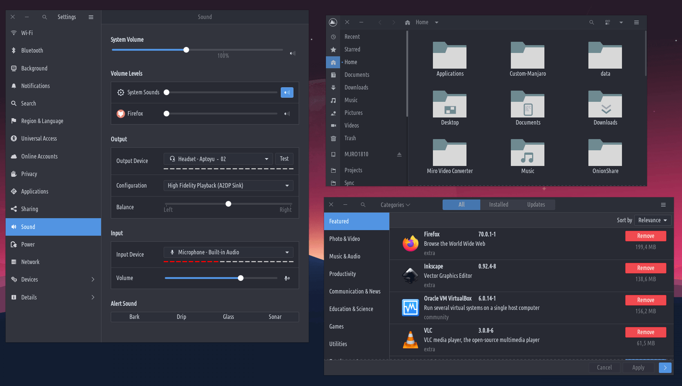This screenshot has width=682, height=386.
Task: Mute the Firefox volume level
Action: 287,114
